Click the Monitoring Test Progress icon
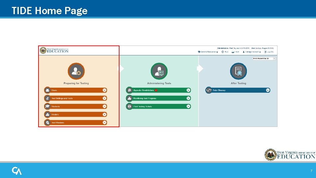This screenshot has width=316, height=178. (129, 98)
